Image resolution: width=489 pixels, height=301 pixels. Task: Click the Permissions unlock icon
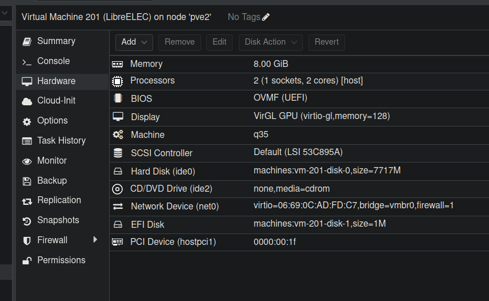pos(26,261)
